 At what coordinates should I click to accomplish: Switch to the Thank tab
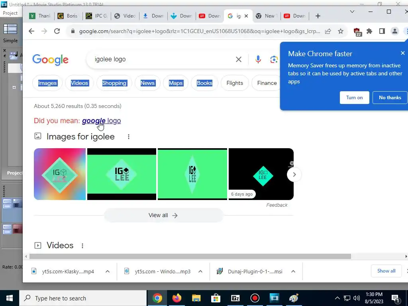pos(40,16)
